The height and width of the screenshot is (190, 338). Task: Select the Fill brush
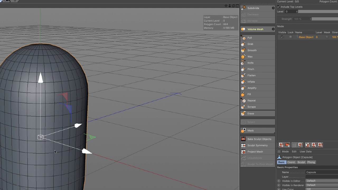258,94
